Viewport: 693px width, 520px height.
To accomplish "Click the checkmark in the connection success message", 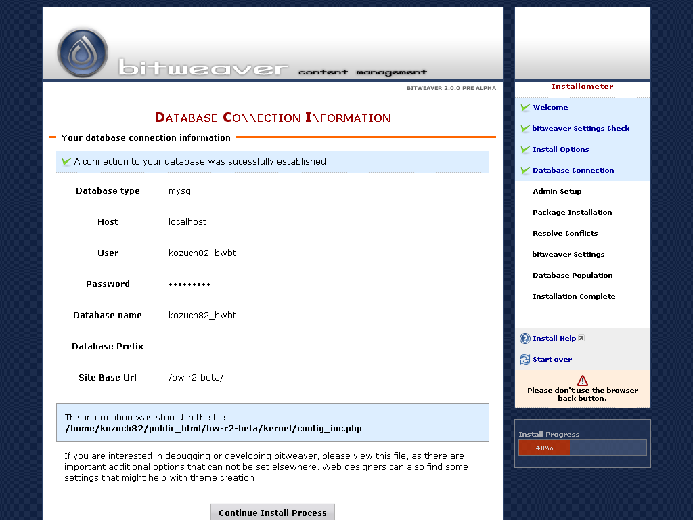I will [x=67, y=161].
